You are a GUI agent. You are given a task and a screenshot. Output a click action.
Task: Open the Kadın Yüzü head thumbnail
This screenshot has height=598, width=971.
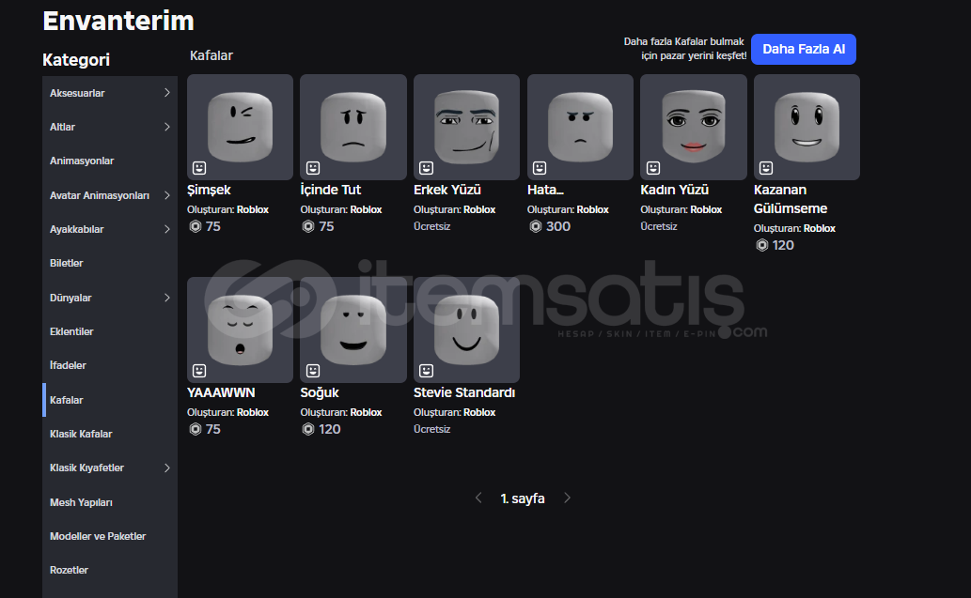(x=694, y=128)
